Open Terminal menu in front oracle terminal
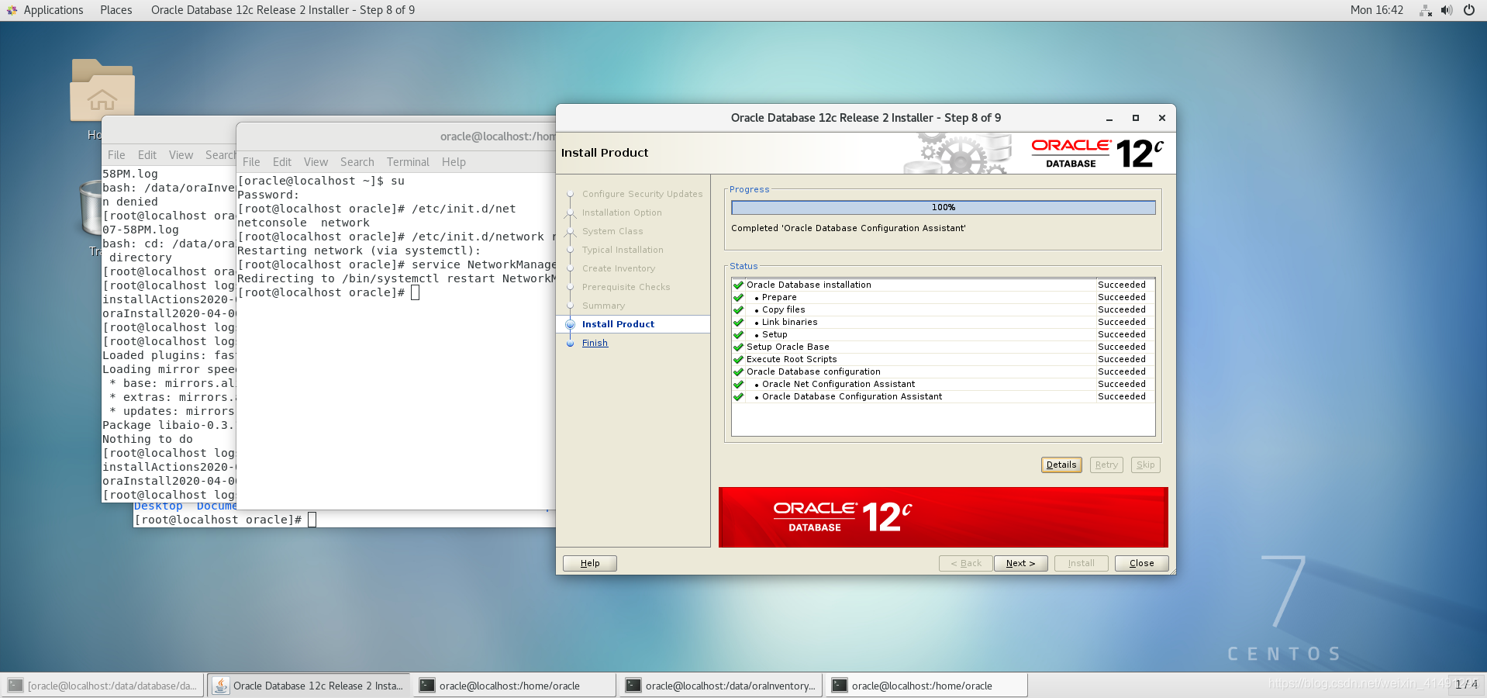Image resolution: width=1487 pixels, height=698 pixels. (x=408, y=162)
